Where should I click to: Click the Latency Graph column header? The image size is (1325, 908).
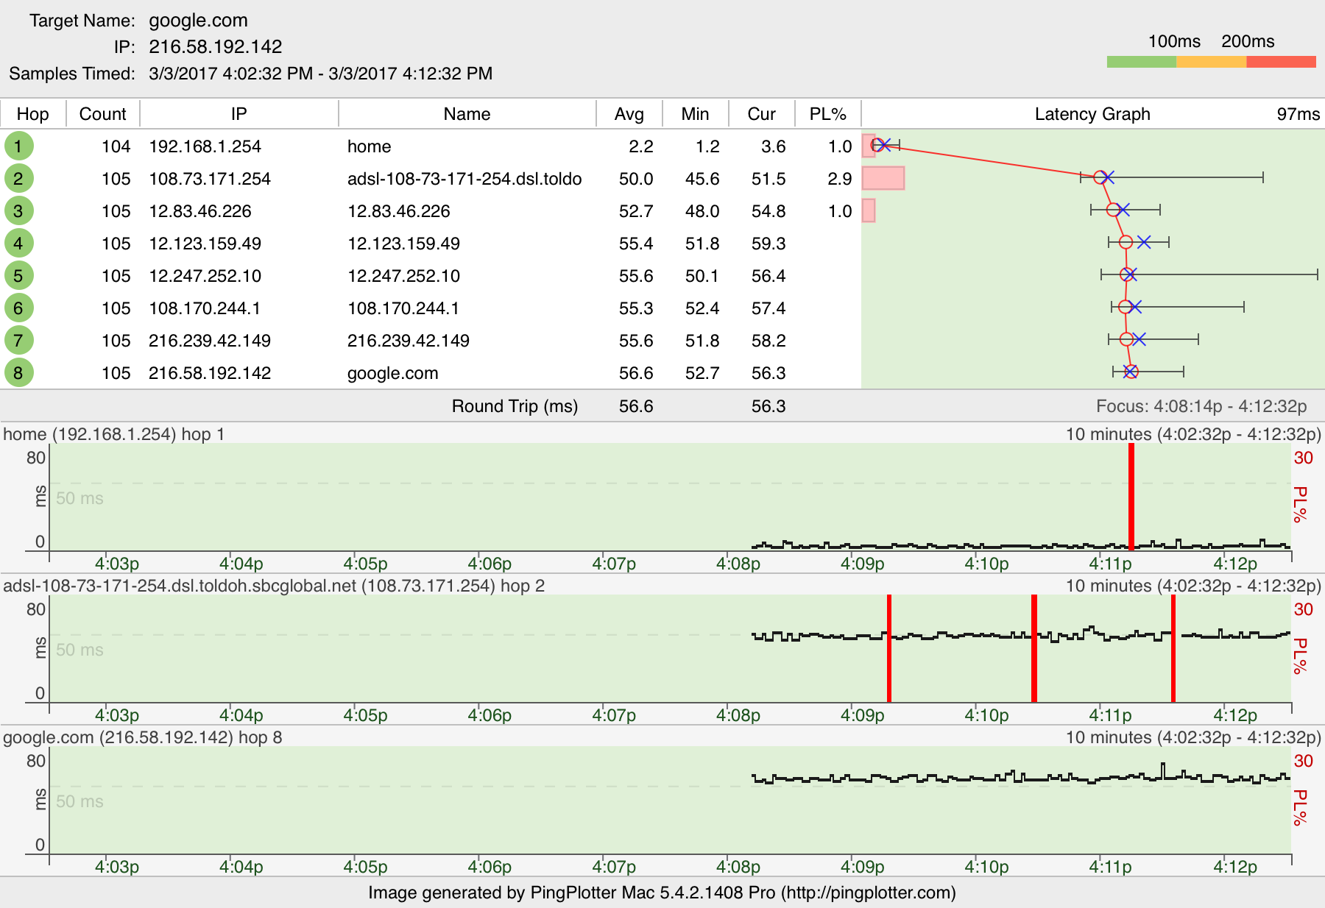[1092, 114]
